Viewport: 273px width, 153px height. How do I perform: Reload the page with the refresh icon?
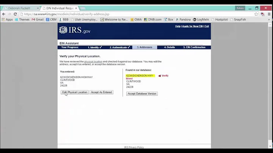[x=15, y=14]
